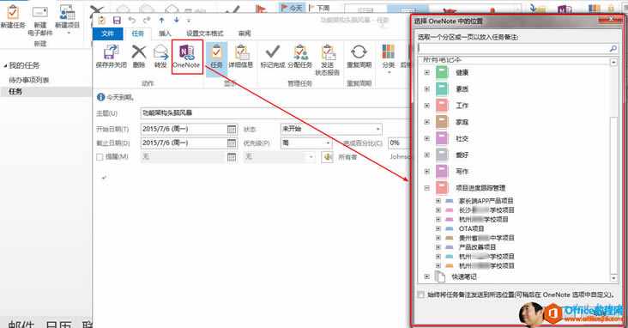Image resolution: width=628 pixels, height=328 pixels.
Task: Expand the 爱好 notebook node
Action: tap(427, 155)
